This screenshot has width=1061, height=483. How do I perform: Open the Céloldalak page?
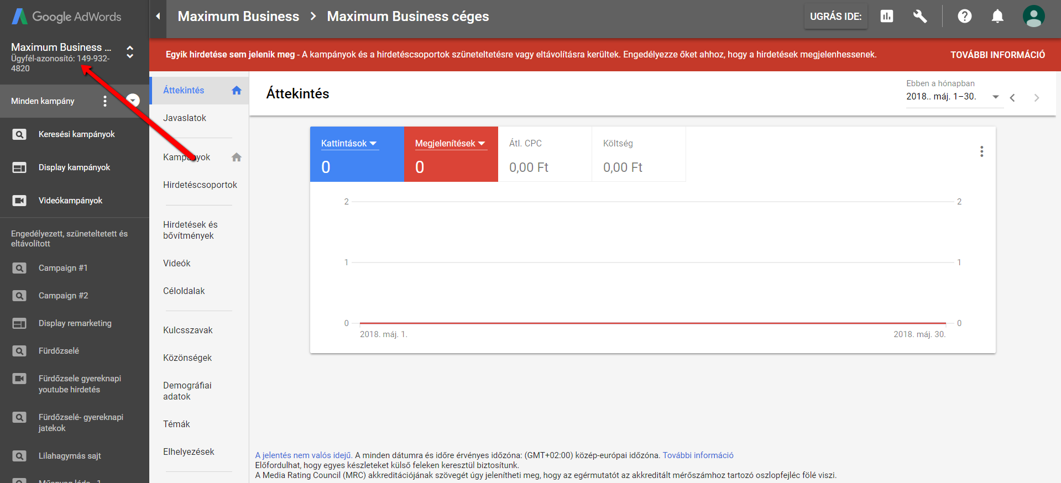click(184, 291)
